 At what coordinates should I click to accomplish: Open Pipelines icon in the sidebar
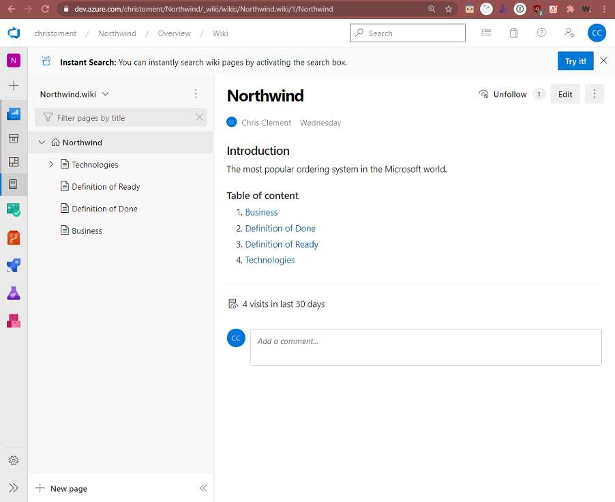click(14, 265)
